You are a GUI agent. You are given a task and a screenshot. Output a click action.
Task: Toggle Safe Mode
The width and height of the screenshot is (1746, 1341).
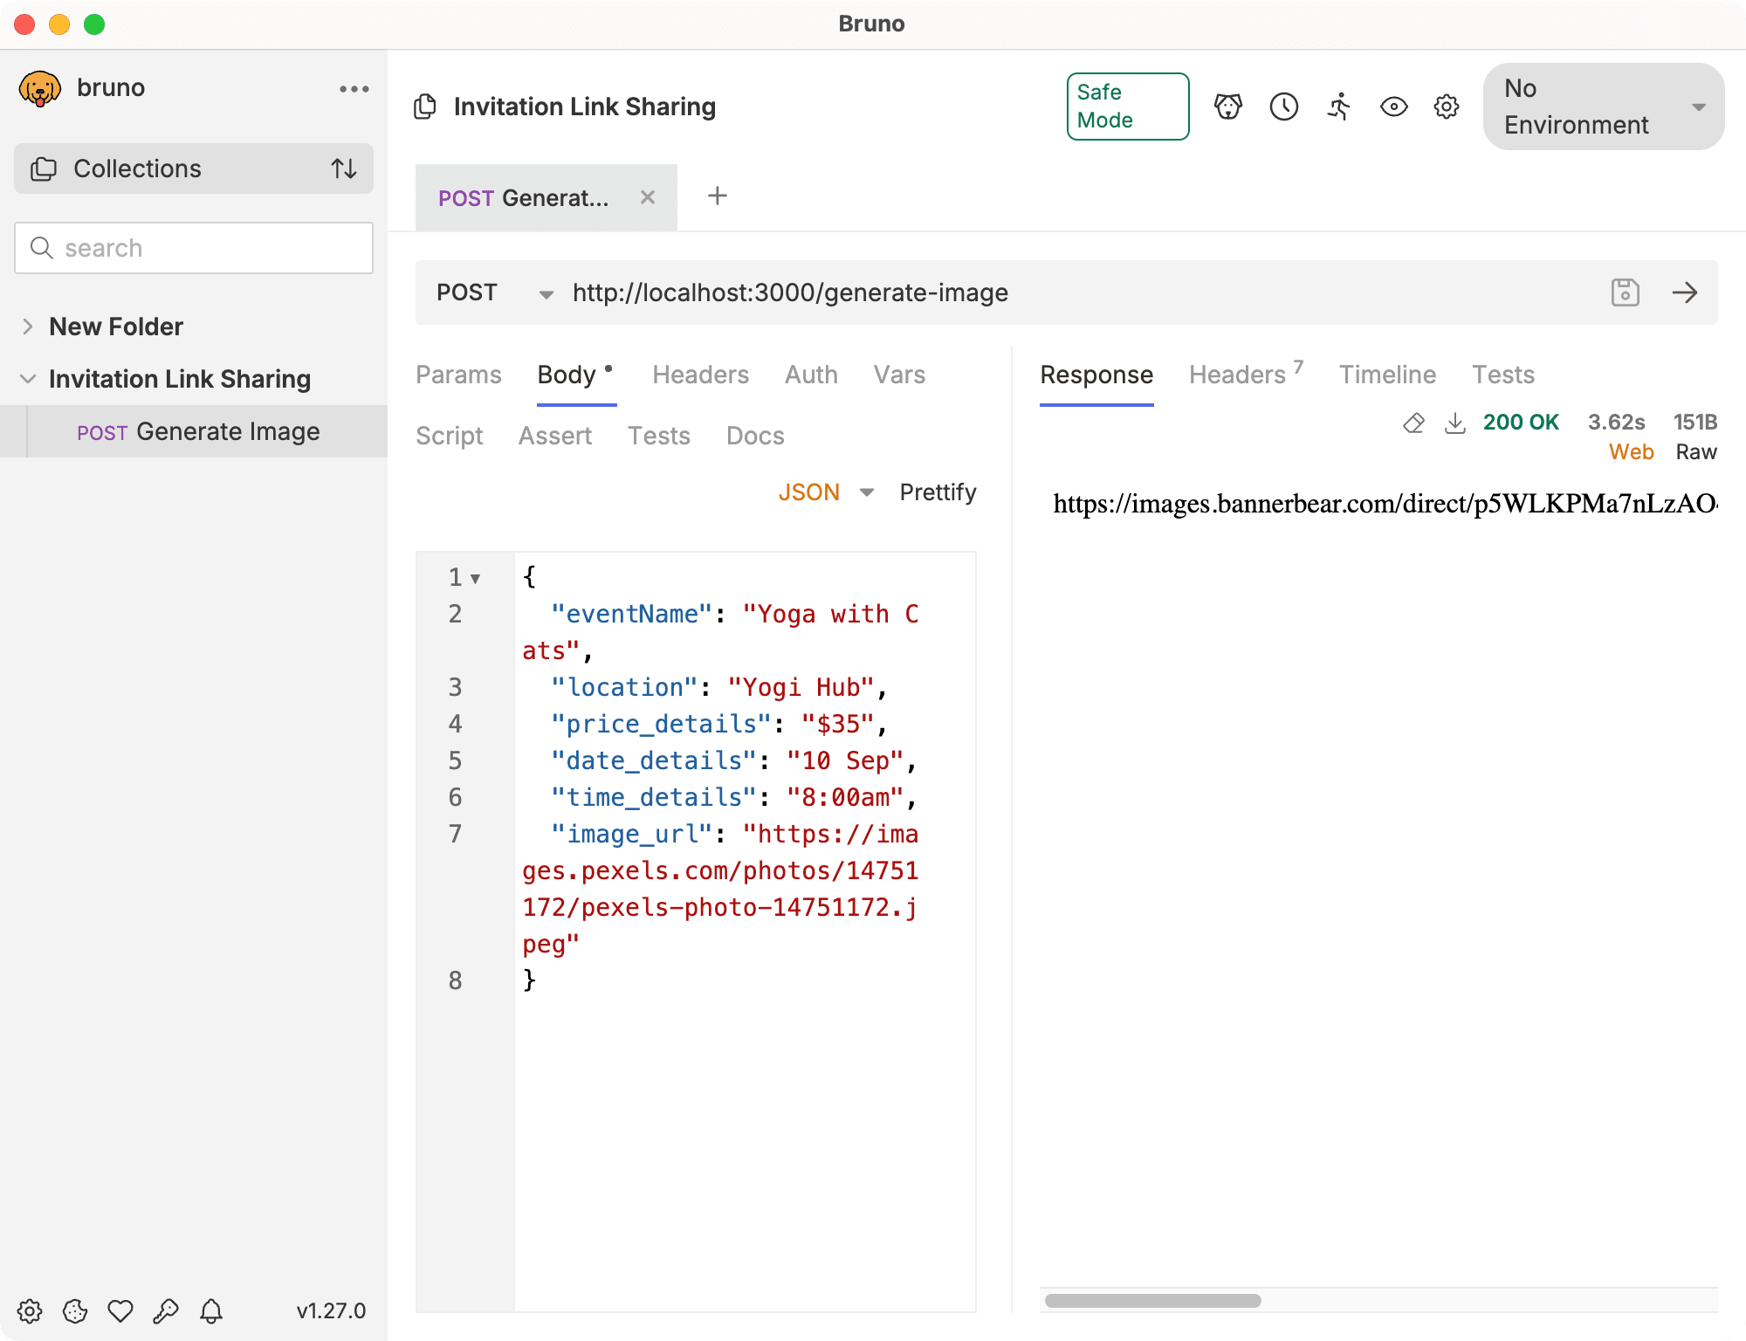[1127, 106]
